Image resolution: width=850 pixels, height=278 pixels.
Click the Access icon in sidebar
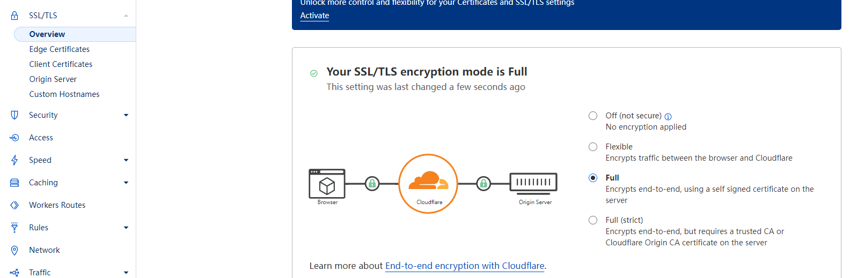tap(14, 138)
